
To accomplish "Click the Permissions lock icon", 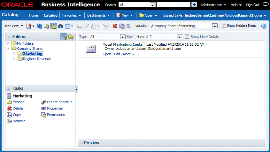I will [43, 115].
